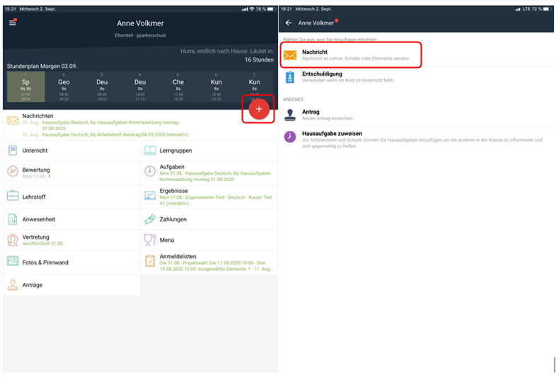Image resolution: width=556 pixels, height=377 pixels.
Task: Open the Unterricht section
Action: (71, 151)
